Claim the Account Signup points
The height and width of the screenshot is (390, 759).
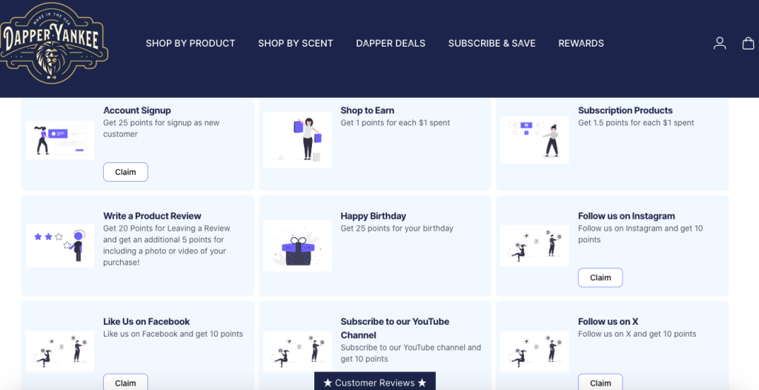click(125, 172)
